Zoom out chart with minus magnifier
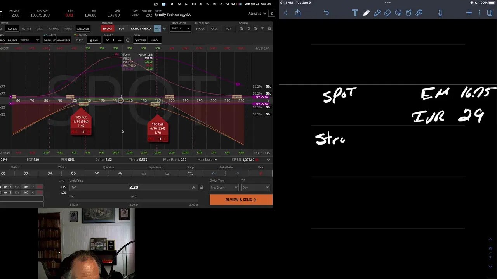 pos(242,29)
